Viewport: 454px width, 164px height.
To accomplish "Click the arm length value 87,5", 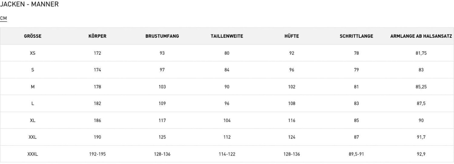I will [x=421, y=103].
